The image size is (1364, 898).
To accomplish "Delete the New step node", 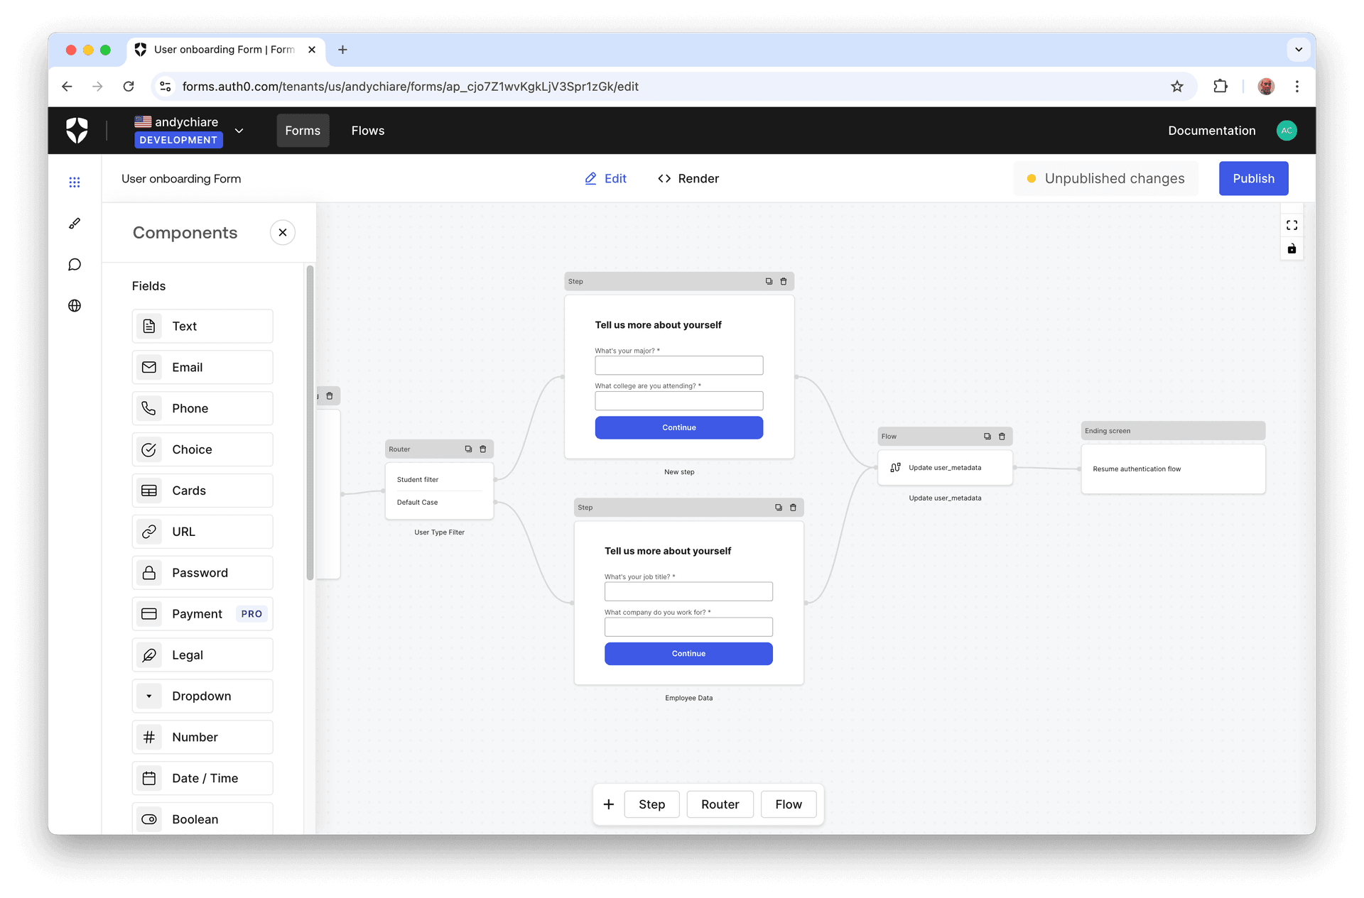I will [784, 282].
